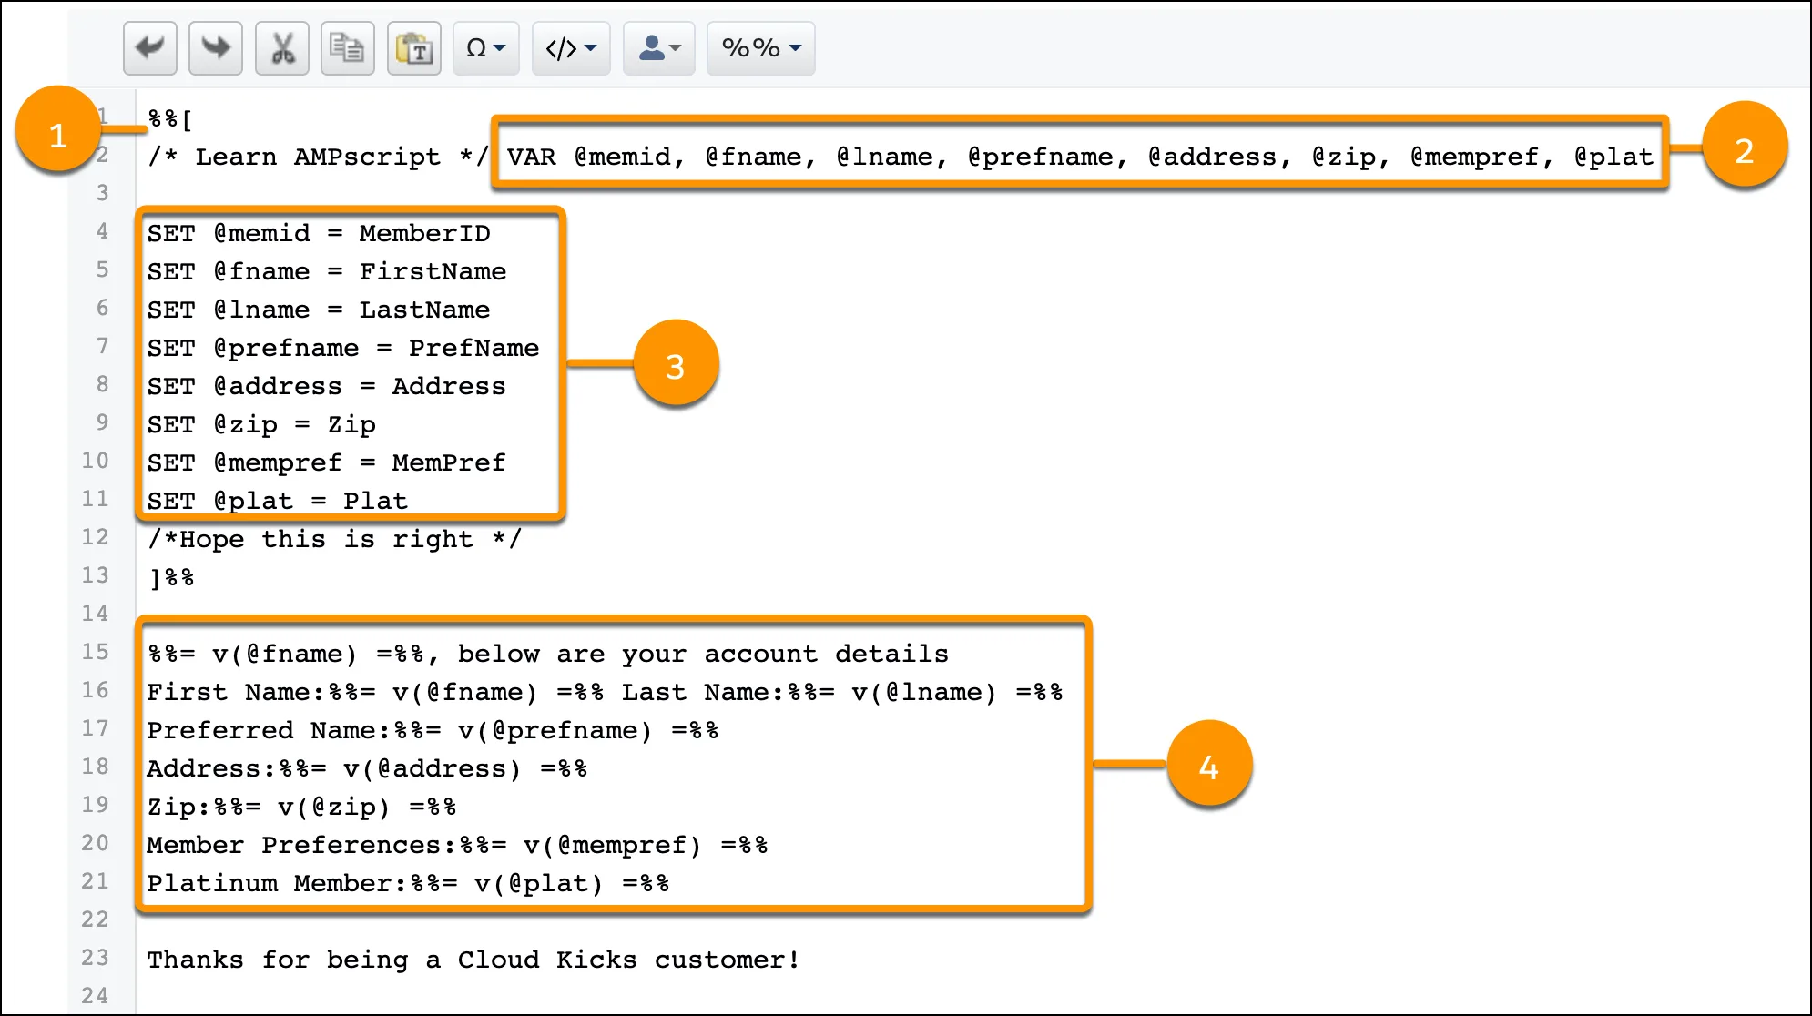
Task: Click on the VAR declaration on line 2
Action: tap(1079, 156)
